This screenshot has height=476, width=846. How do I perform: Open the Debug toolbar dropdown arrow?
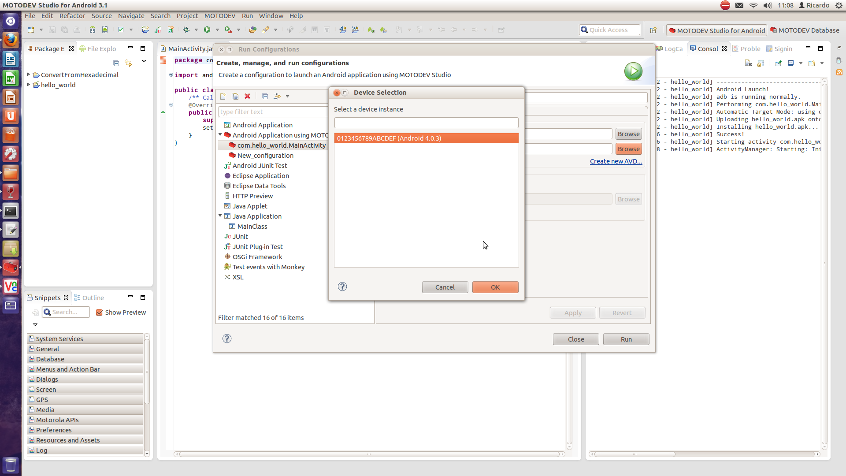(x=196, y=30)
